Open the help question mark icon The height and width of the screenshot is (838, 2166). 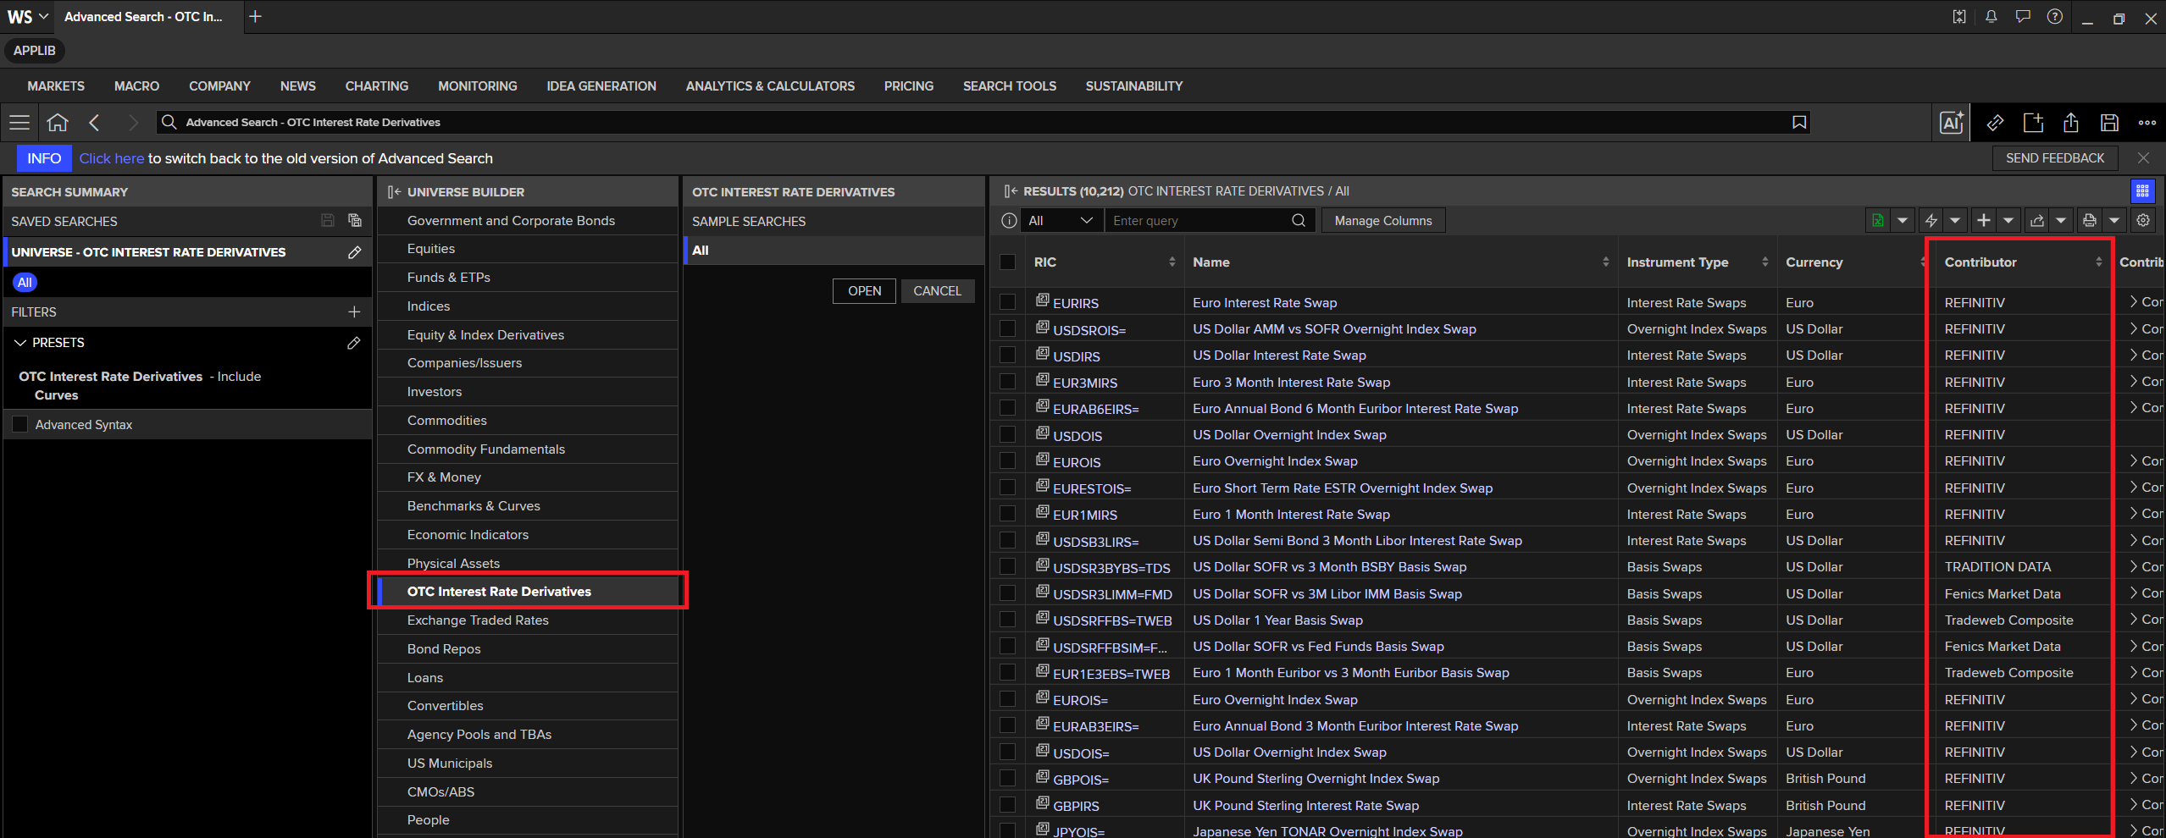(x=2054, y=17)
